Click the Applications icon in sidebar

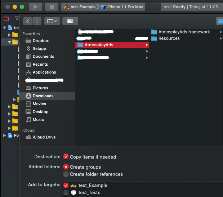28,72
